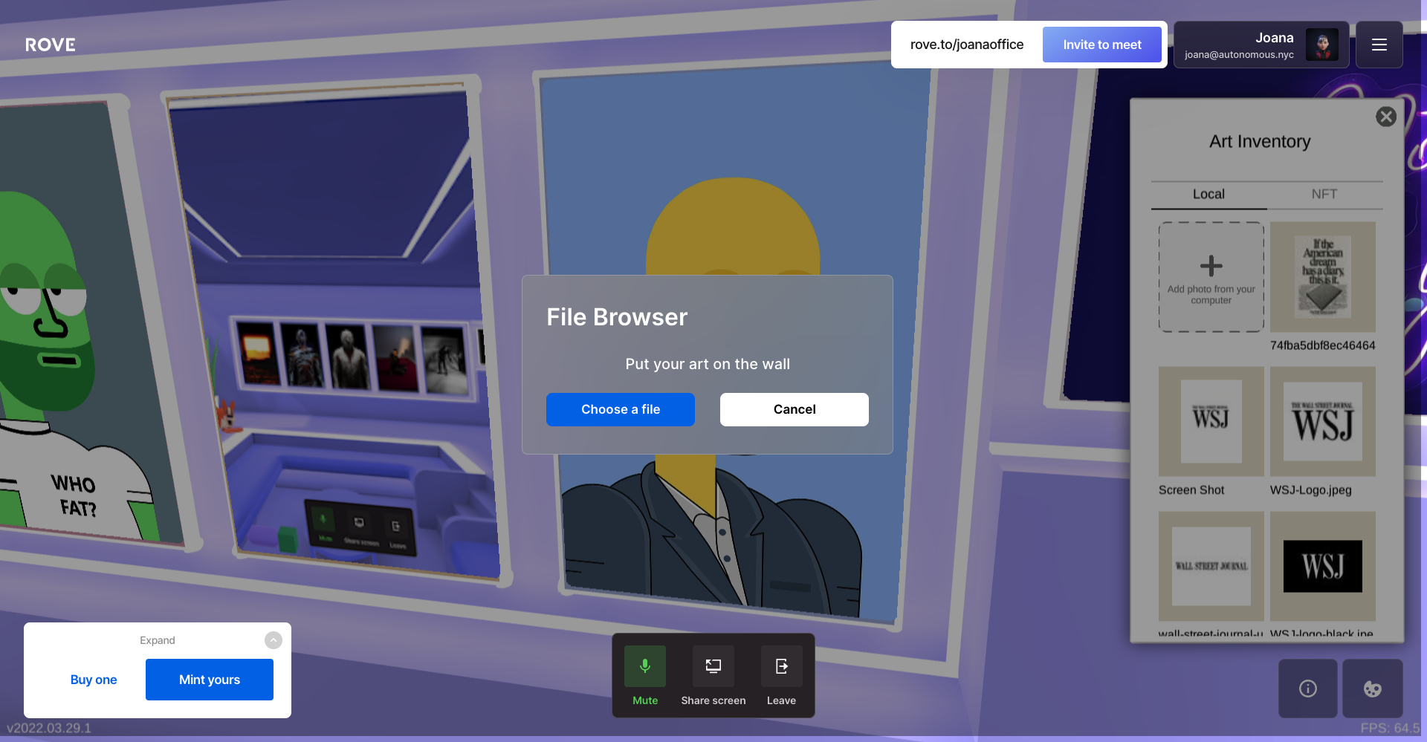Screen dimensions: 1427x742
Task: Select the Local tab
Action: pyautogui.click(x=1208, y=195)
